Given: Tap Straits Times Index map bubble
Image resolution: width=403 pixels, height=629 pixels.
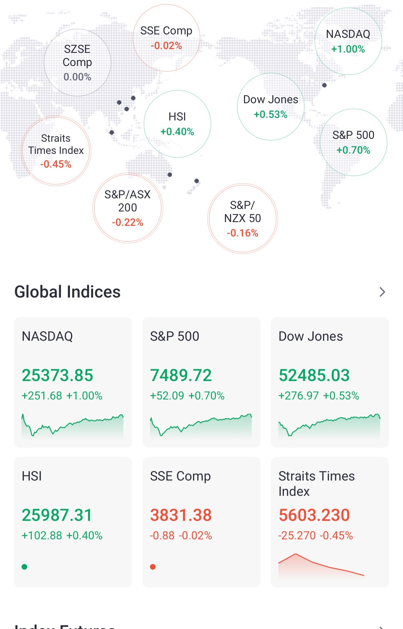Looking at the screenshot, I should [x=56, y=151].
